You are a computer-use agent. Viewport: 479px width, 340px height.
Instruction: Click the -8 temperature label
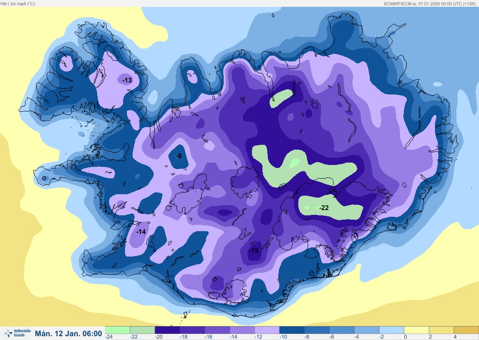[179, 156]
